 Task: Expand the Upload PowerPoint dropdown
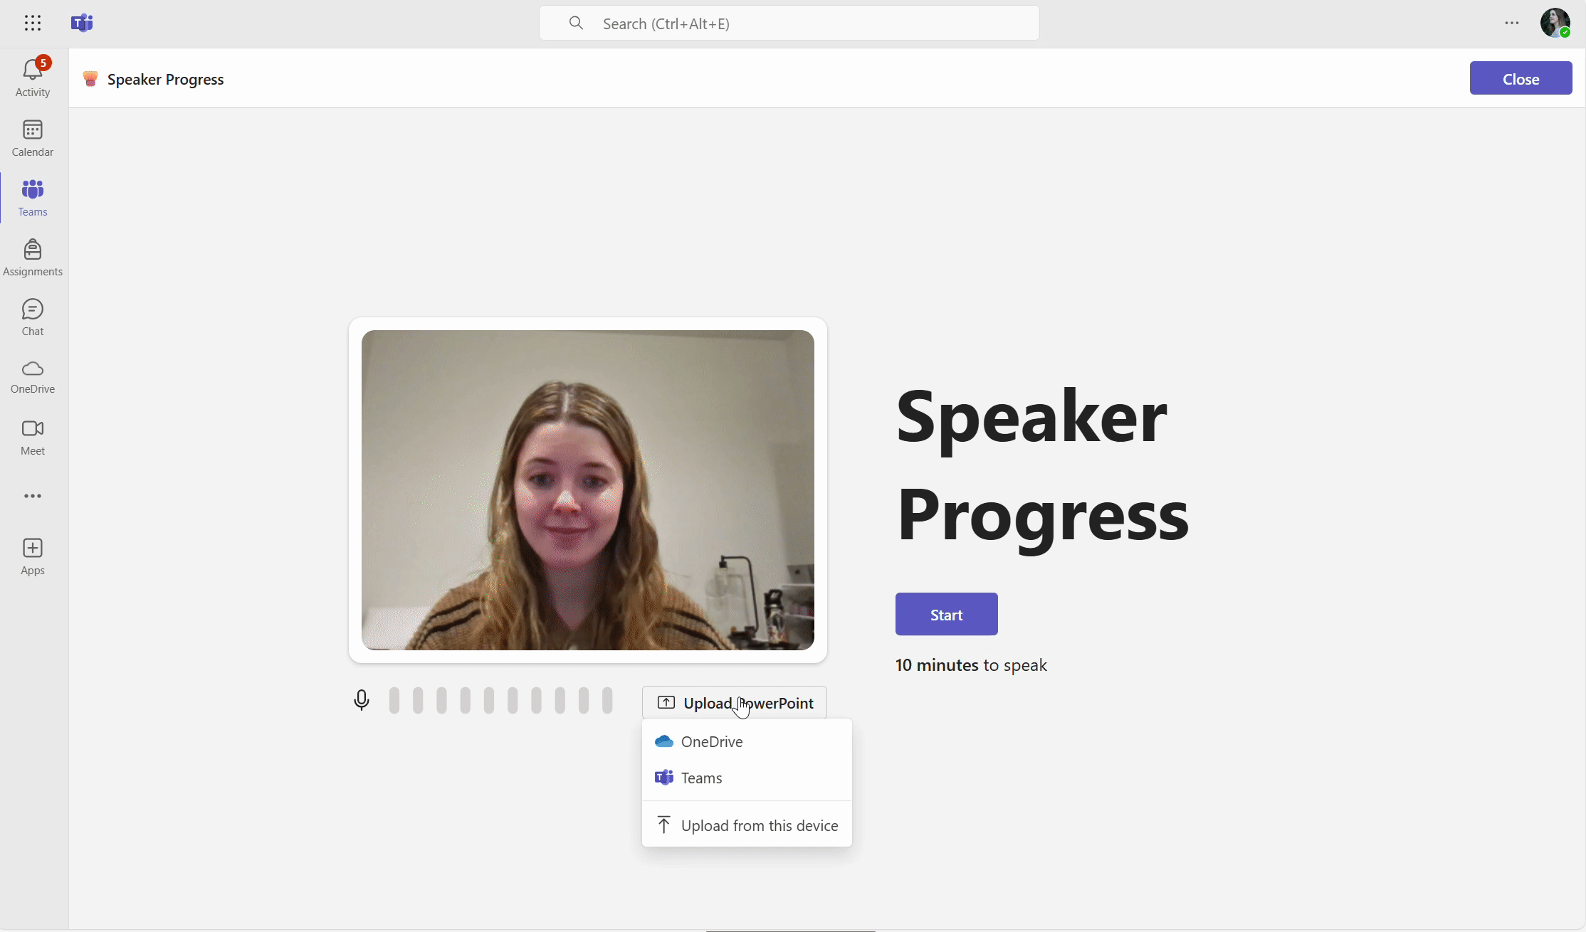tap(734, 703)
